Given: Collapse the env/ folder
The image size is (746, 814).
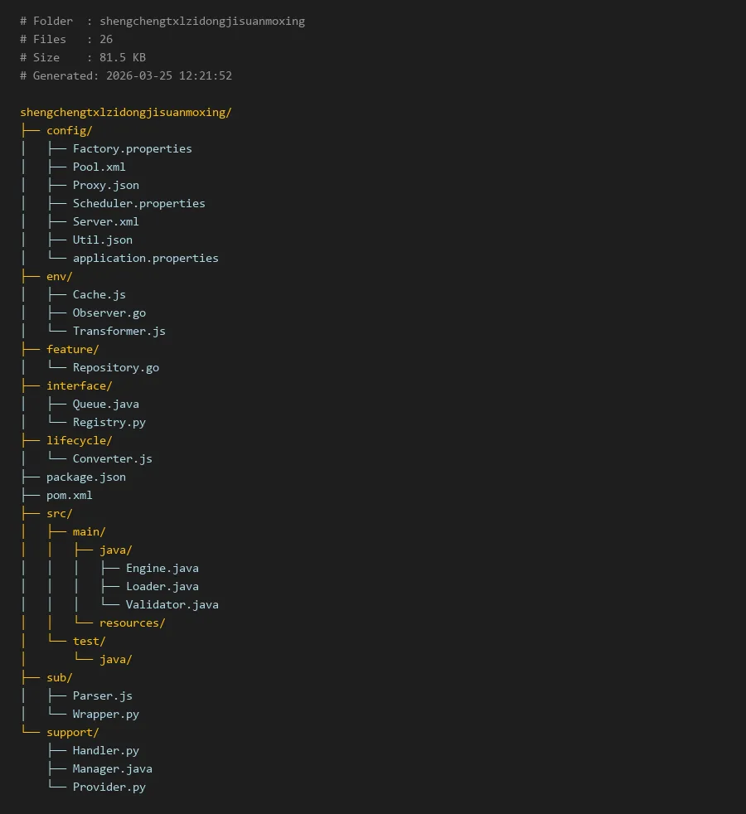Looking at the screenshot, I should [x=59, y=276].
